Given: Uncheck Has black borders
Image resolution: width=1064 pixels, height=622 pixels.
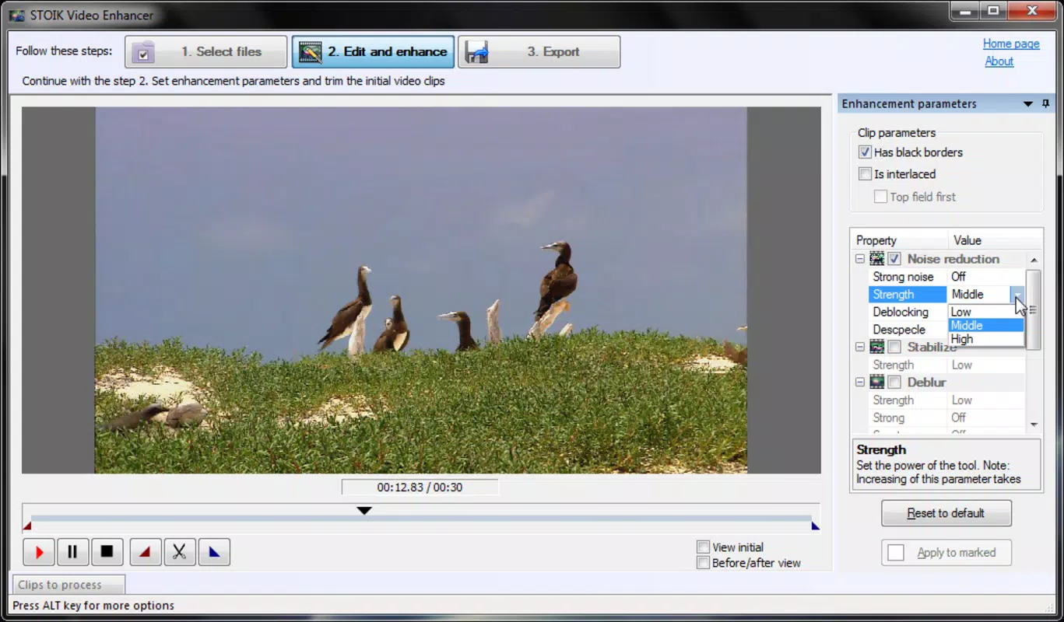Looking at the screenshot, I should (x=865, y=152).
